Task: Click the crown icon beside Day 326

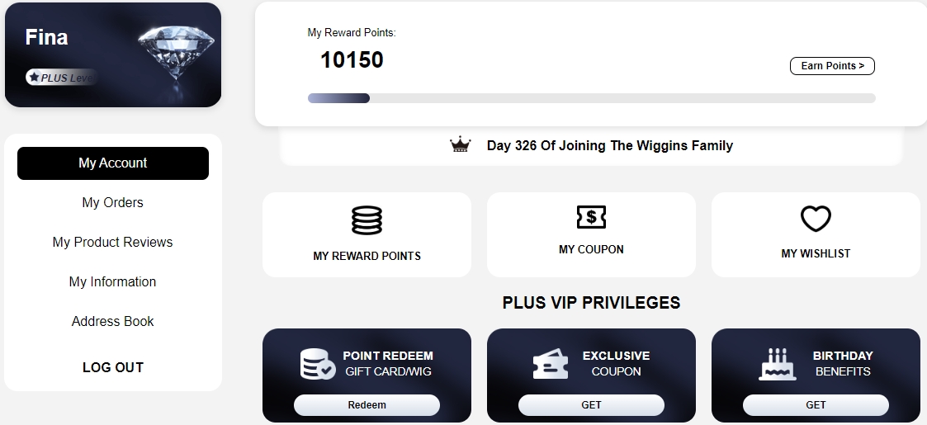Action: click(460, 144)
